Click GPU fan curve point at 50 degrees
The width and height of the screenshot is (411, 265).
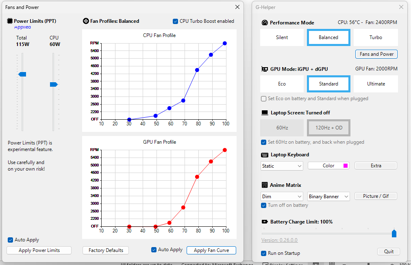156,226
